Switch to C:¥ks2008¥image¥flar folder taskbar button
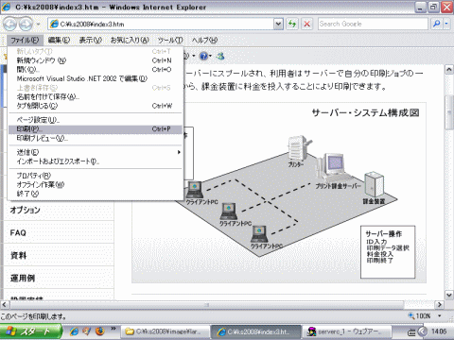This screenshot has width=454, height=340. click(x=166, y=331)
